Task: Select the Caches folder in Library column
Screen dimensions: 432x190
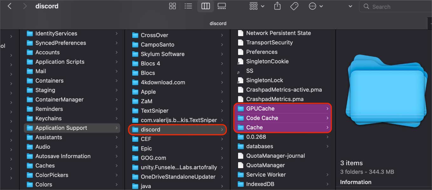Action: click(x=72, y=166)
